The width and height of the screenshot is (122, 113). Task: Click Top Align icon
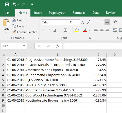[96, 21]
